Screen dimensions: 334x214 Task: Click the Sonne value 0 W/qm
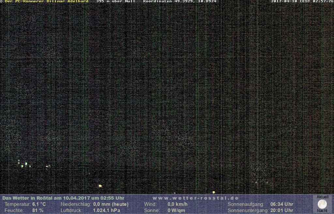176,210
